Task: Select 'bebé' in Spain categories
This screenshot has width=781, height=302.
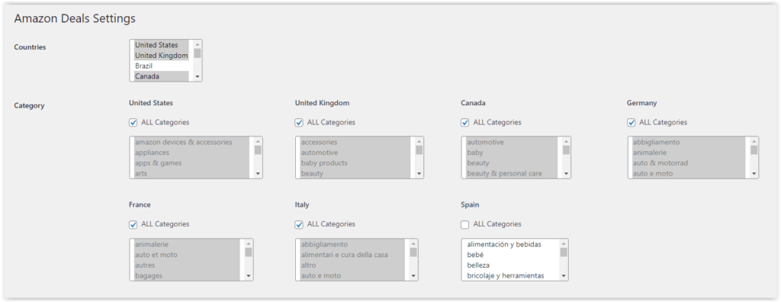Action: 510,255
